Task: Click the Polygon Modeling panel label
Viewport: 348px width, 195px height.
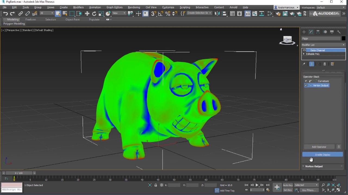Action: (14, 24)
